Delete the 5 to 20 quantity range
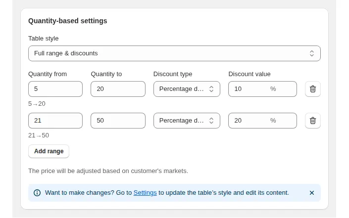Screen dimensions: 349x218 [312, 89]
